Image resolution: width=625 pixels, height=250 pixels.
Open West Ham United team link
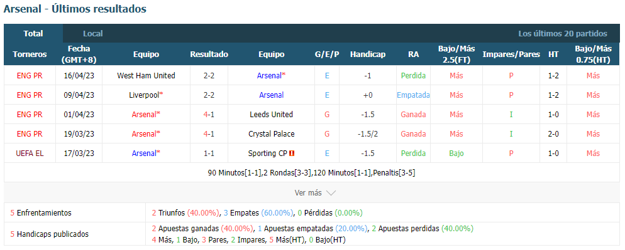coord(147,76)
